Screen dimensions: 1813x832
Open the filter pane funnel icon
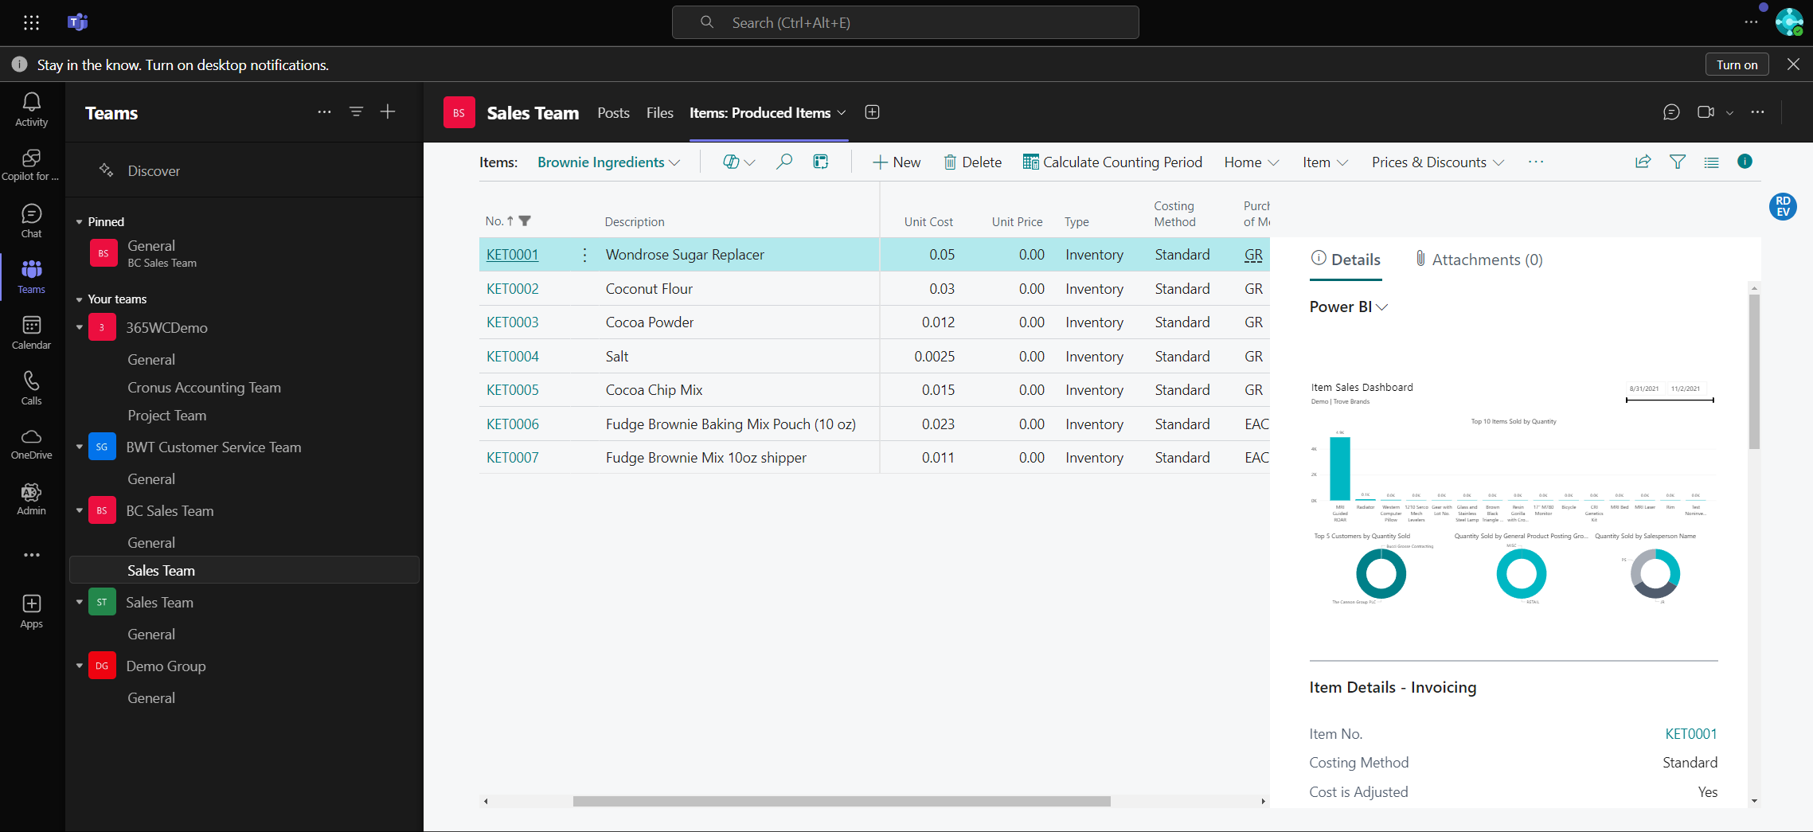coord(1677,162)
